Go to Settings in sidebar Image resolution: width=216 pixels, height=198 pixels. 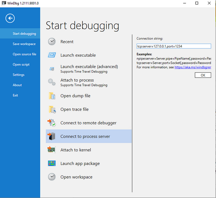click(x=20, y=75)
